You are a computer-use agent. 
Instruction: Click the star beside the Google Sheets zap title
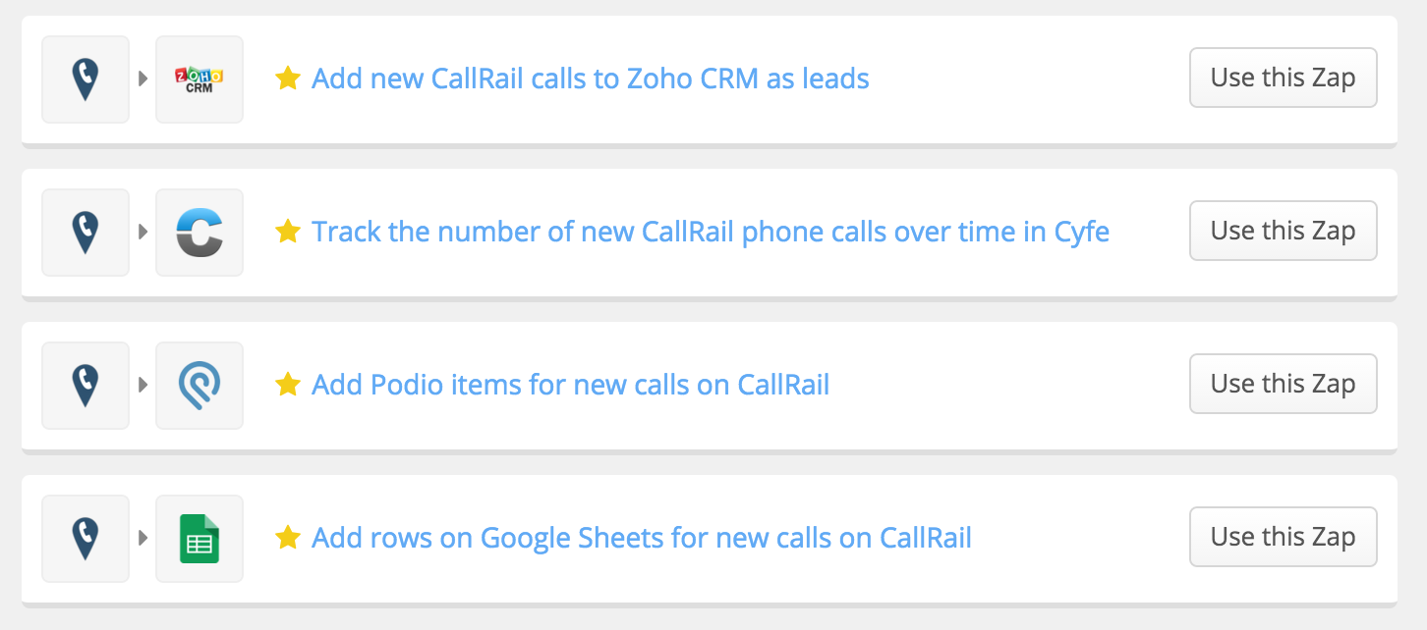[287, 538]
